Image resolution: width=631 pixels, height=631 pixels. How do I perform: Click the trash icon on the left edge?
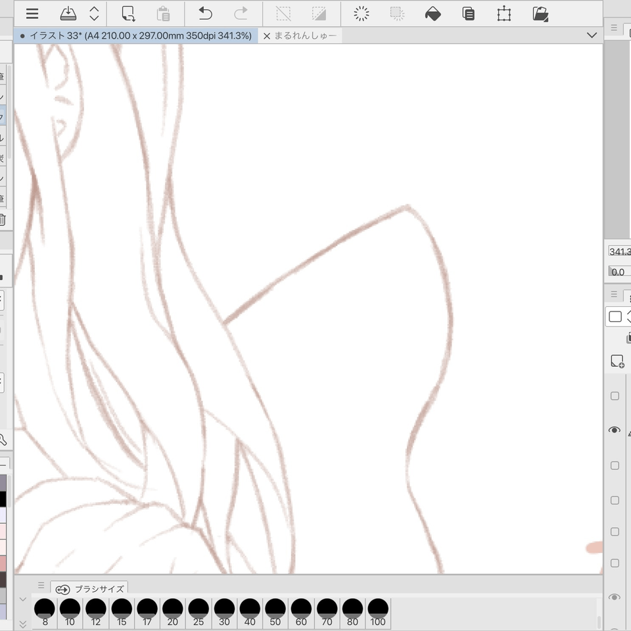point(3,220)
